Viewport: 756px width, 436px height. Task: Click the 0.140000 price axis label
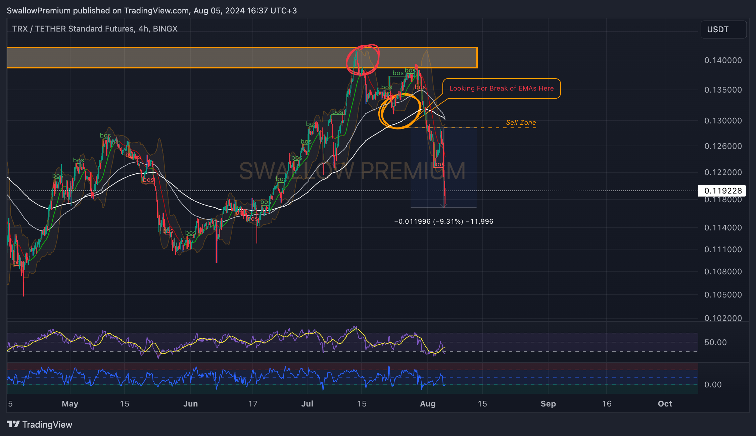point(723,60)
